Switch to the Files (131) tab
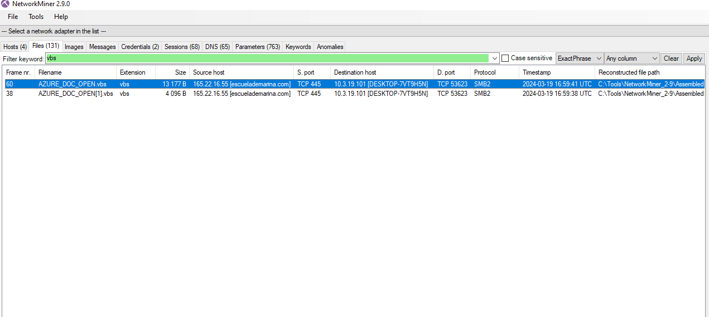Viewport: 709px width, 317px height. (46, 46)
